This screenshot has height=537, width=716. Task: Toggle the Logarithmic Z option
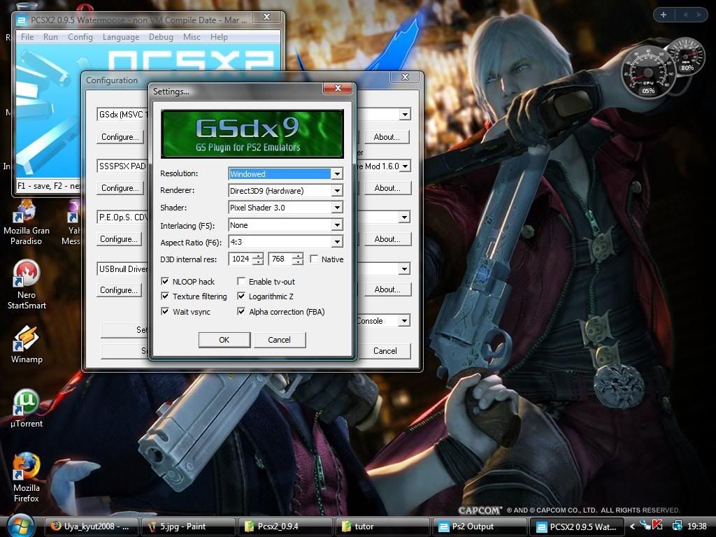pyautogui.click(x=241, y=296)
